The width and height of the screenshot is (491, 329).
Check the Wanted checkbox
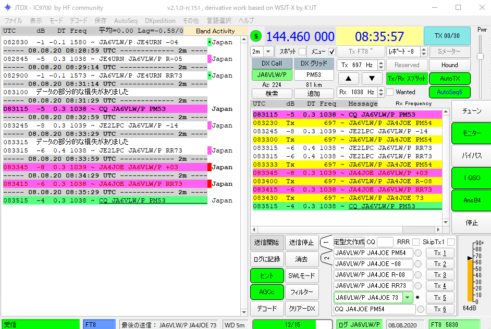390,92
